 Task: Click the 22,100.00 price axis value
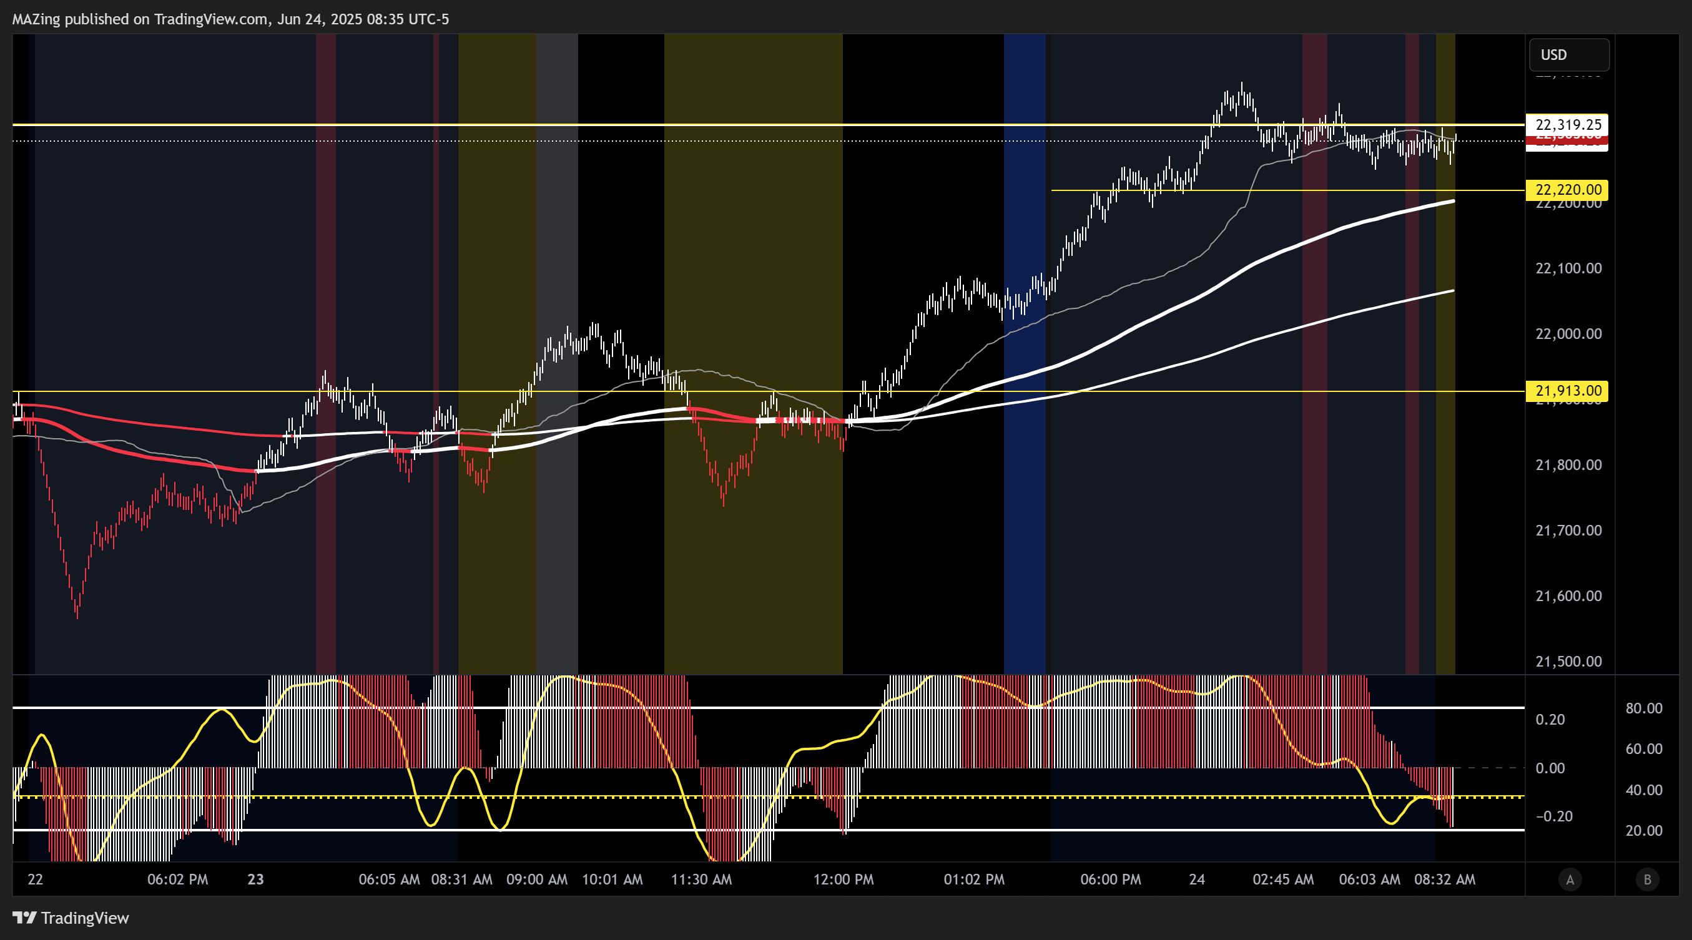click(x=1568, y=268)
